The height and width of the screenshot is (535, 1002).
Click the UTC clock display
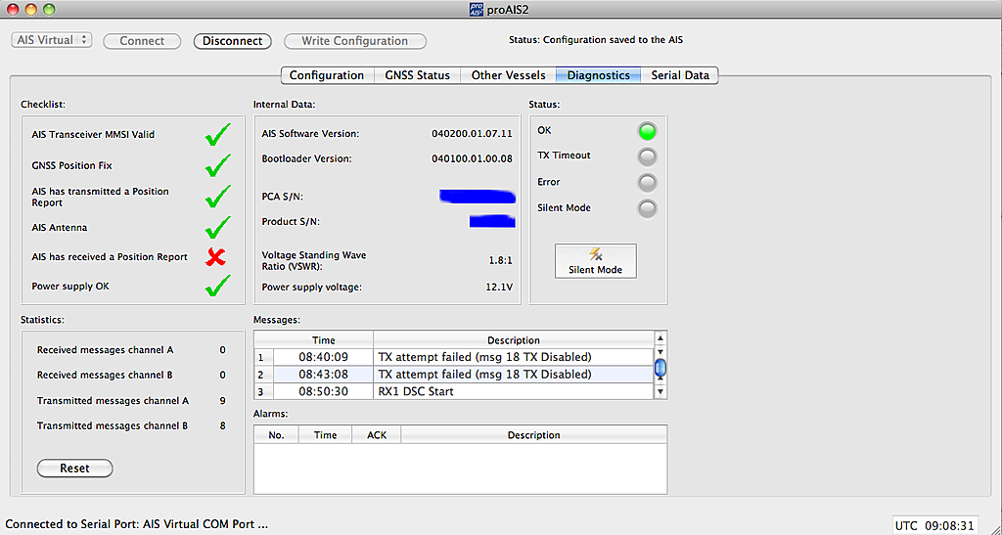(934, 526)
